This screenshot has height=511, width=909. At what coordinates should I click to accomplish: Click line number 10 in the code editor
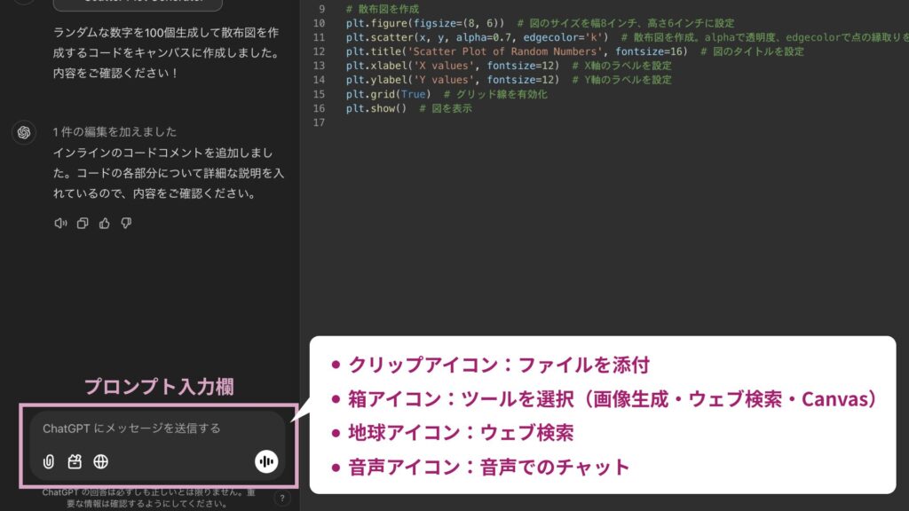click(x=321, y=24)
